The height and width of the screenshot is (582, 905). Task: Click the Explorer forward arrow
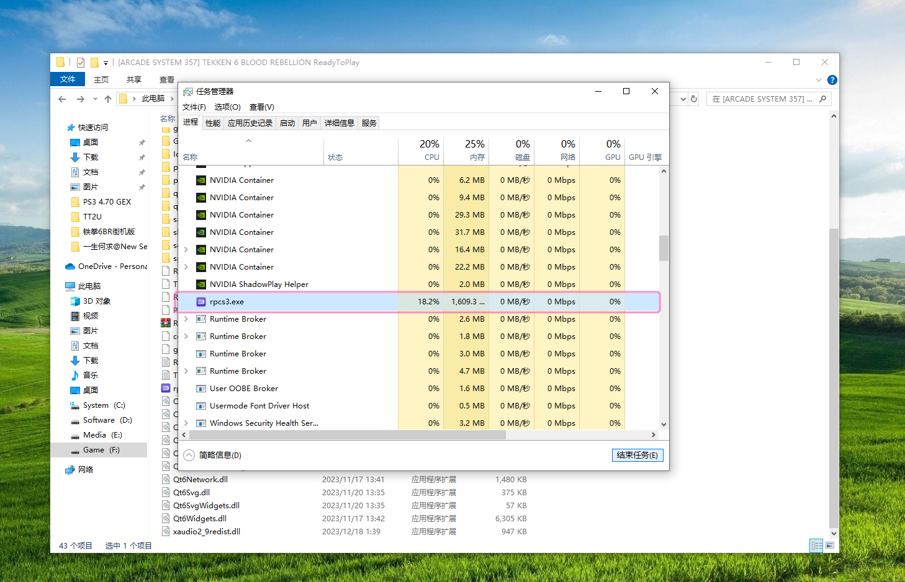click(x=81, y=99)
